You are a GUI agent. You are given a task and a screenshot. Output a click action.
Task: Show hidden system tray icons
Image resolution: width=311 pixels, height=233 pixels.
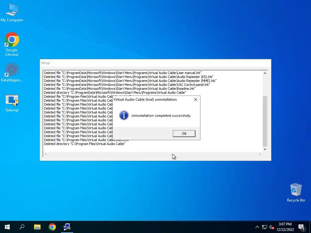pyautogui.click(x=257, y=227)
